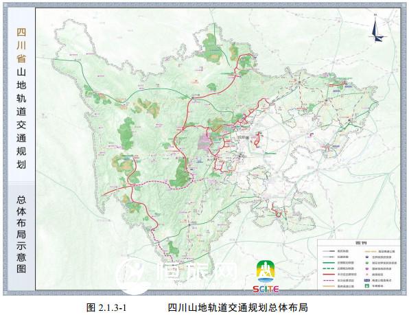Image resolution: width=409 pixels, height=315 pixels.
Task: Click the SCITE logo
Action: (266, 276)
